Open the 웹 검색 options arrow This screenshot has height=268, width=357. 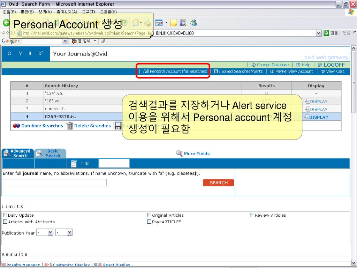click(95, 41)
